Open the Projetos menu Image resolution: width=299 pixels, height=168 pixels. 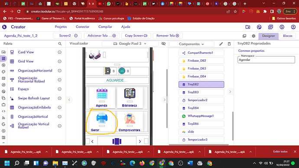[61, 27]
